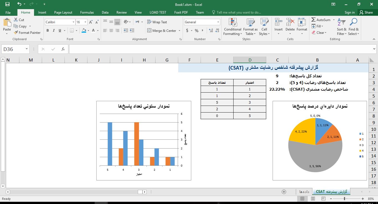Toggle Bold formatting

tap(48, 30)
